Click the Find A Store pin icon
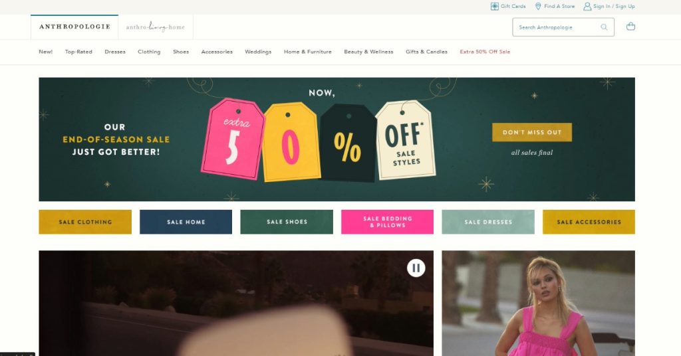This screenshot has height=356, width=681. [x=538, y=6]
